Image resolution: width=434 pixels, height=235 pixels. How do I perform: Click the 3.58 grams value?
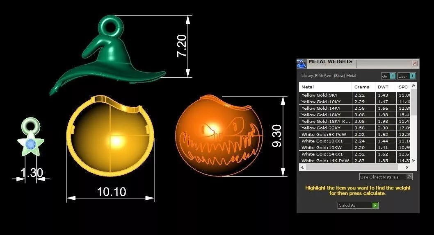[359, 128]
